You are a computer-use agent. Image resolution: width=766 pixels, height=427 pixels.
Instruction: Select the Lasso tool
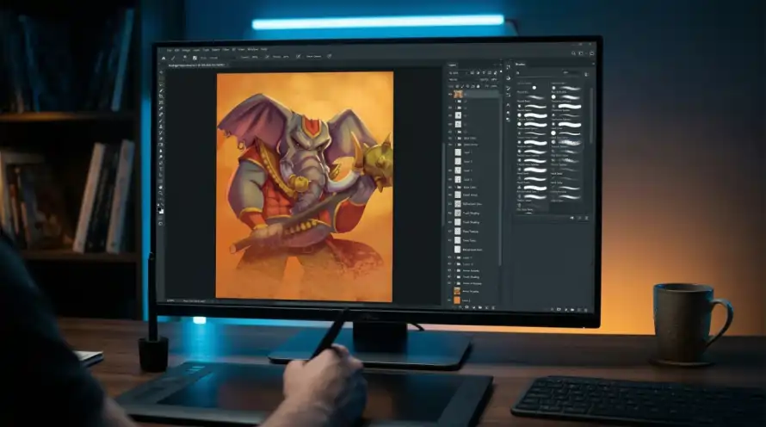pyautogui.click(x=161, y=85)
